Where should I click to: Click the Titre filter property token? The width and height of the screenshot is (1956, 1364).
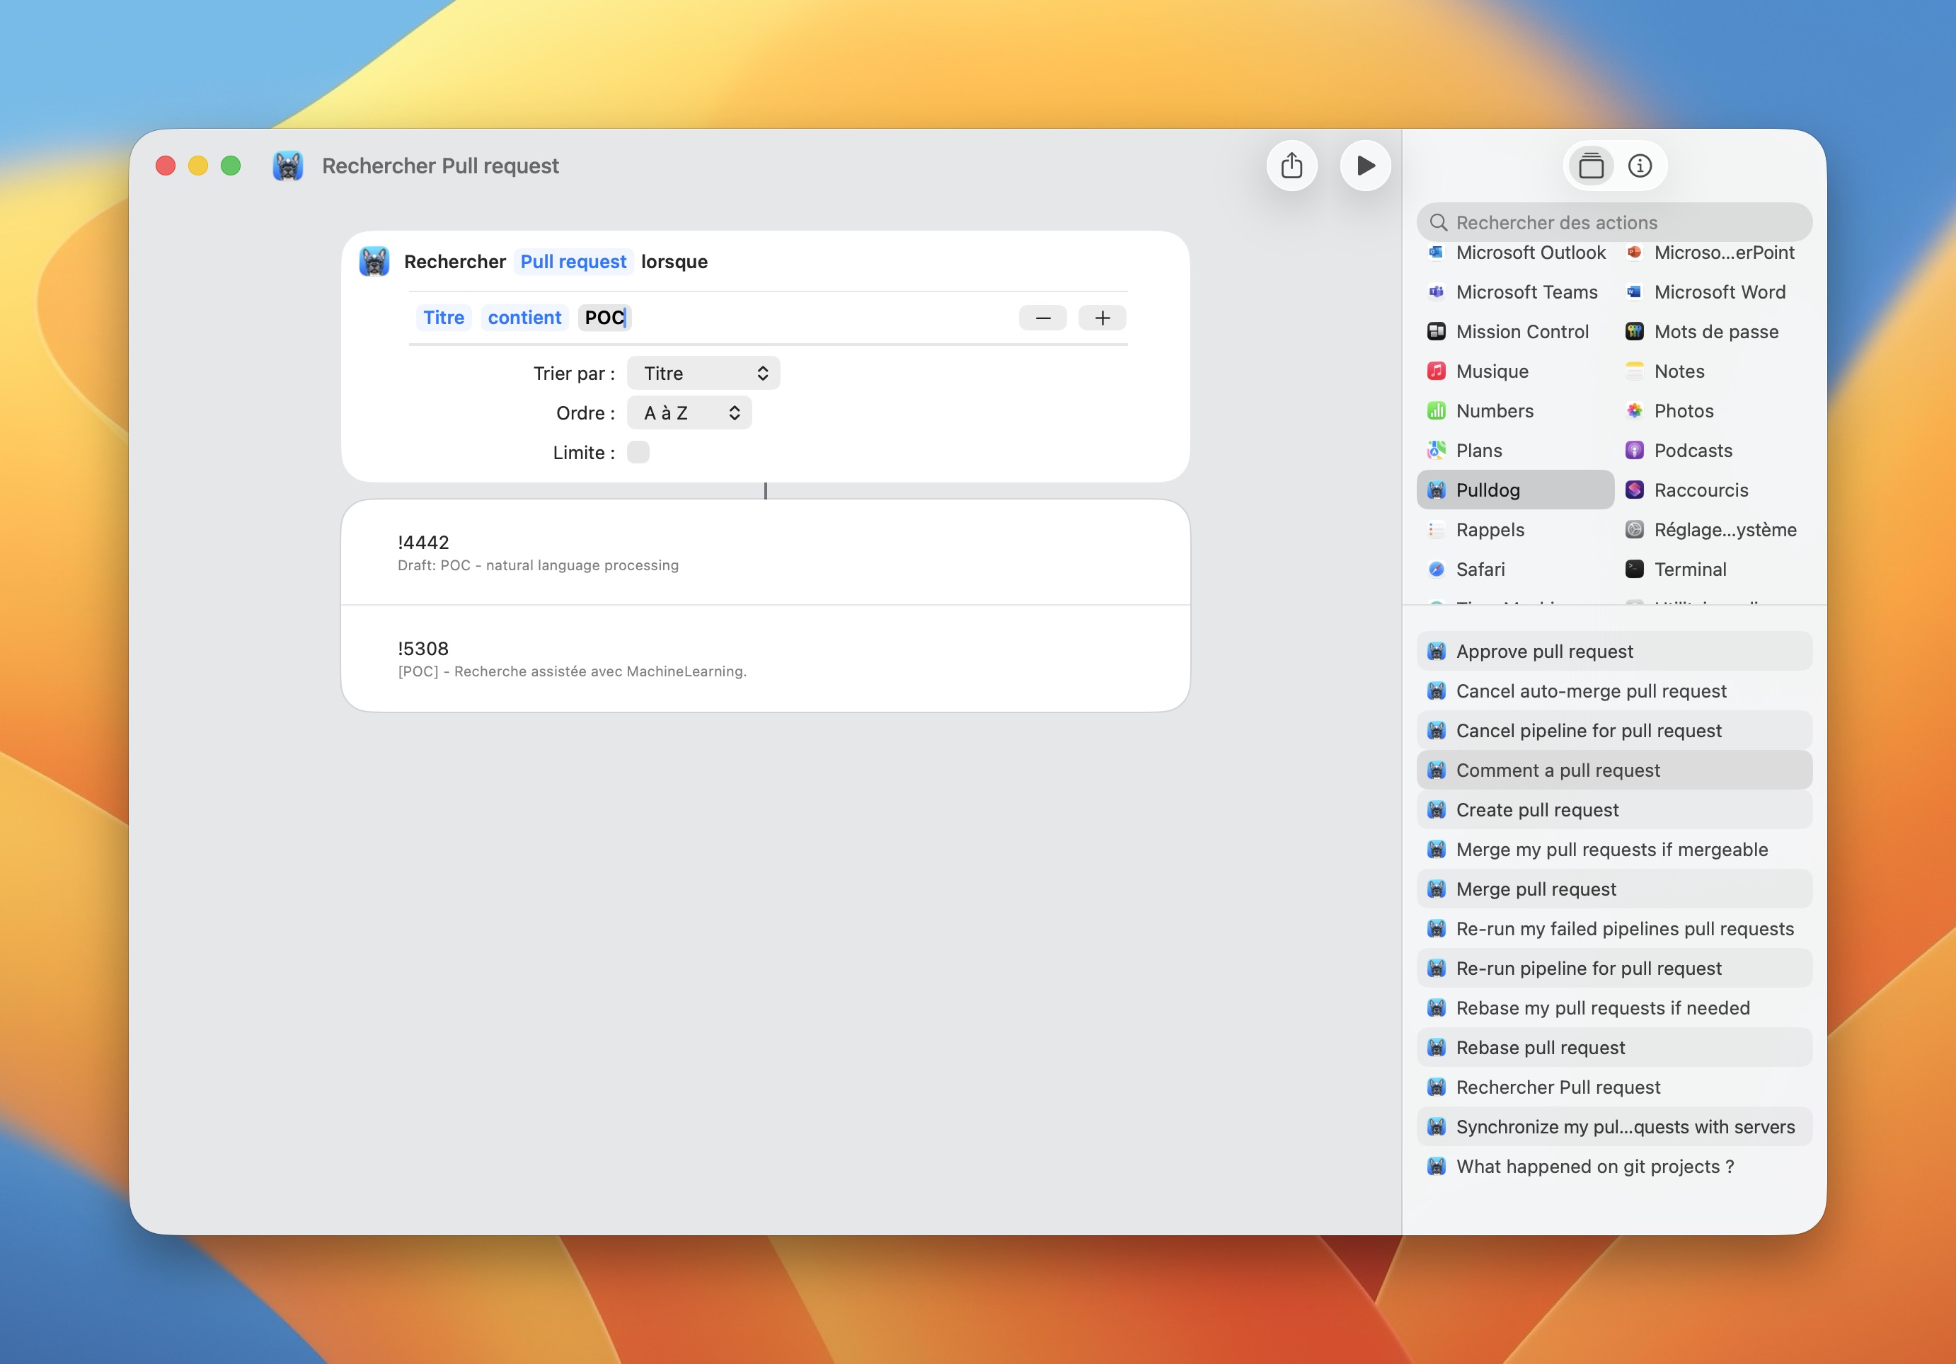[443, 318]
